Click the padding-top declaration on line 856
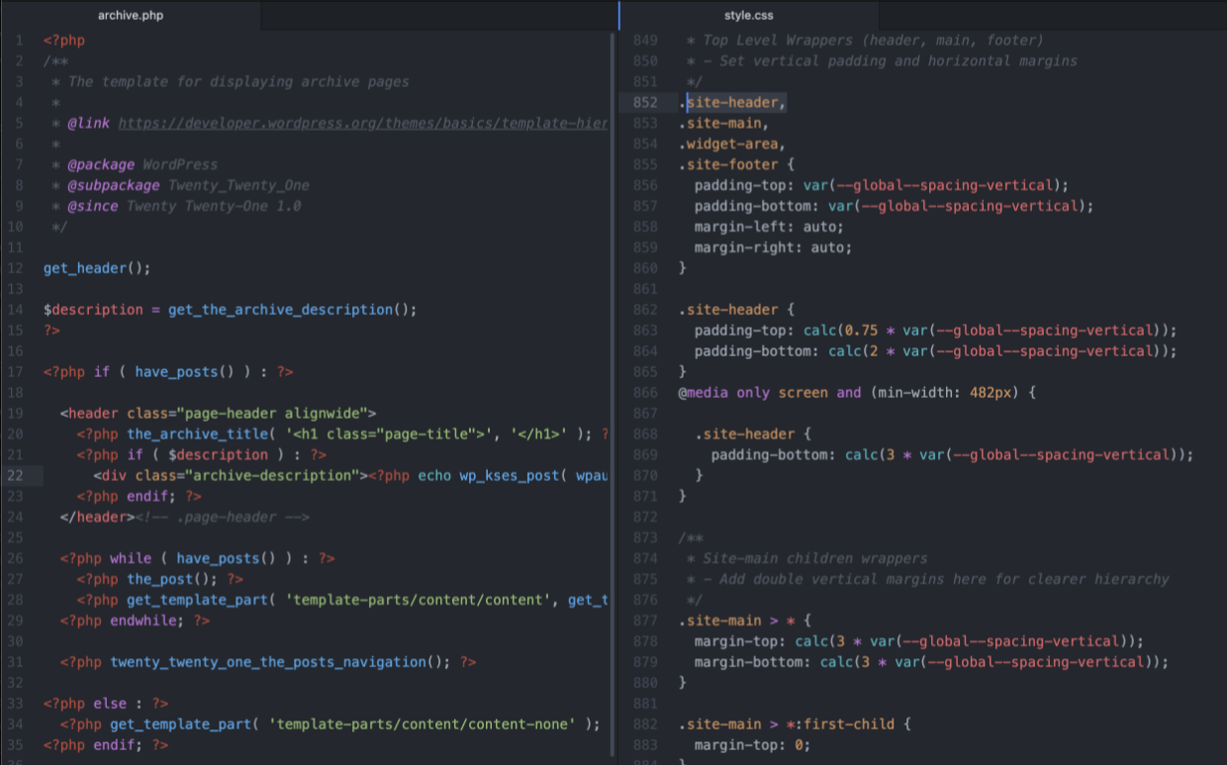The width and height of the screenshot is (1227, 765). [x=742, y=185]
